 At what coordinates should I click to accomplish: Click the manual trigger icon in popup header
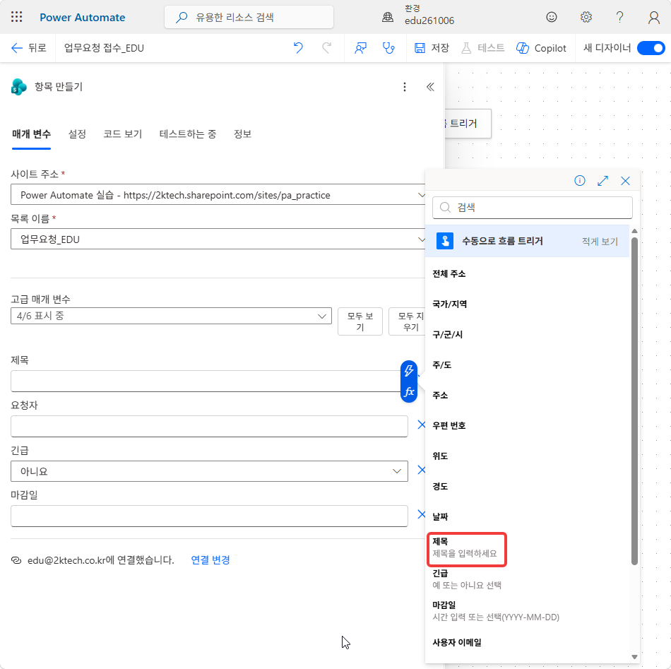[x=444, y=241]
